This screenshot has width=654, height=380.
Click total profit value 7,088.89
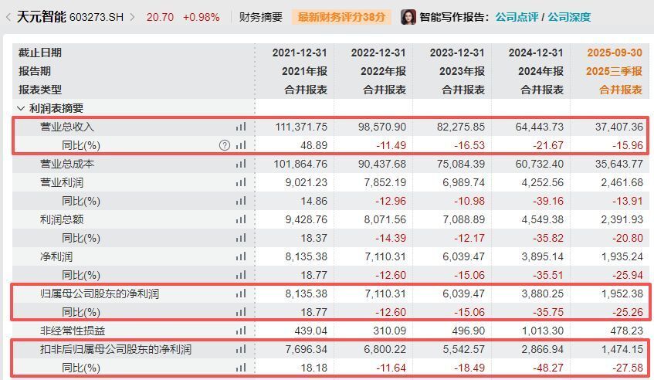coord(464,219)
